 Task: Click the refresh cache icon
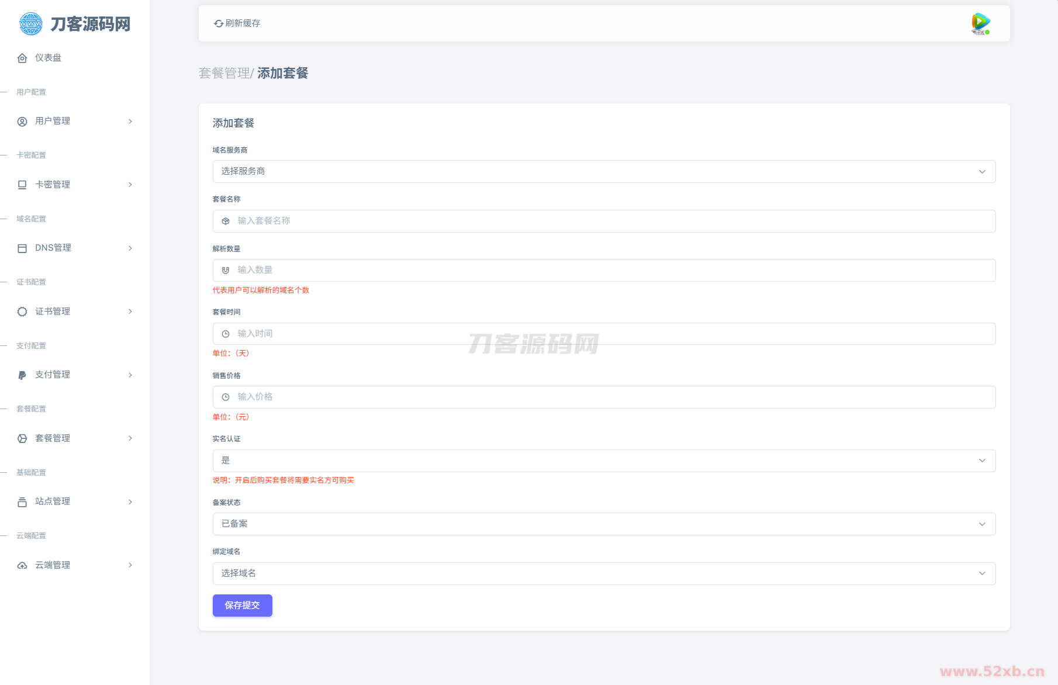click(x=219, y=23)
